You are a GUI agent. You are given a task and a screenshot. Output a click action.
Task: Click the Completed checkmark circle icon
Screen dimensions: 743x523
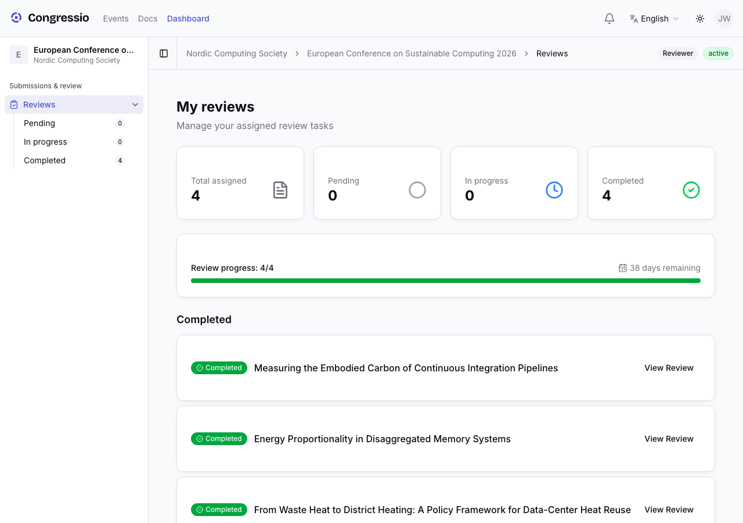click(691, 190)
